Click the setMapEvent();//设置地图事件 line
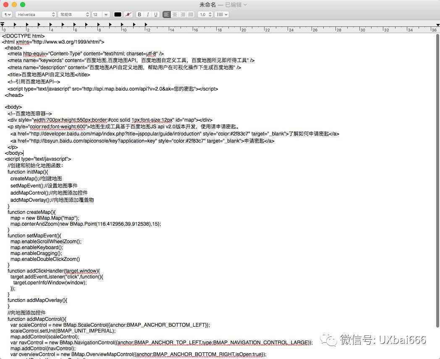The width and height of the screenshot is (440, 359). pyautogui.click(x=44, y=185)
